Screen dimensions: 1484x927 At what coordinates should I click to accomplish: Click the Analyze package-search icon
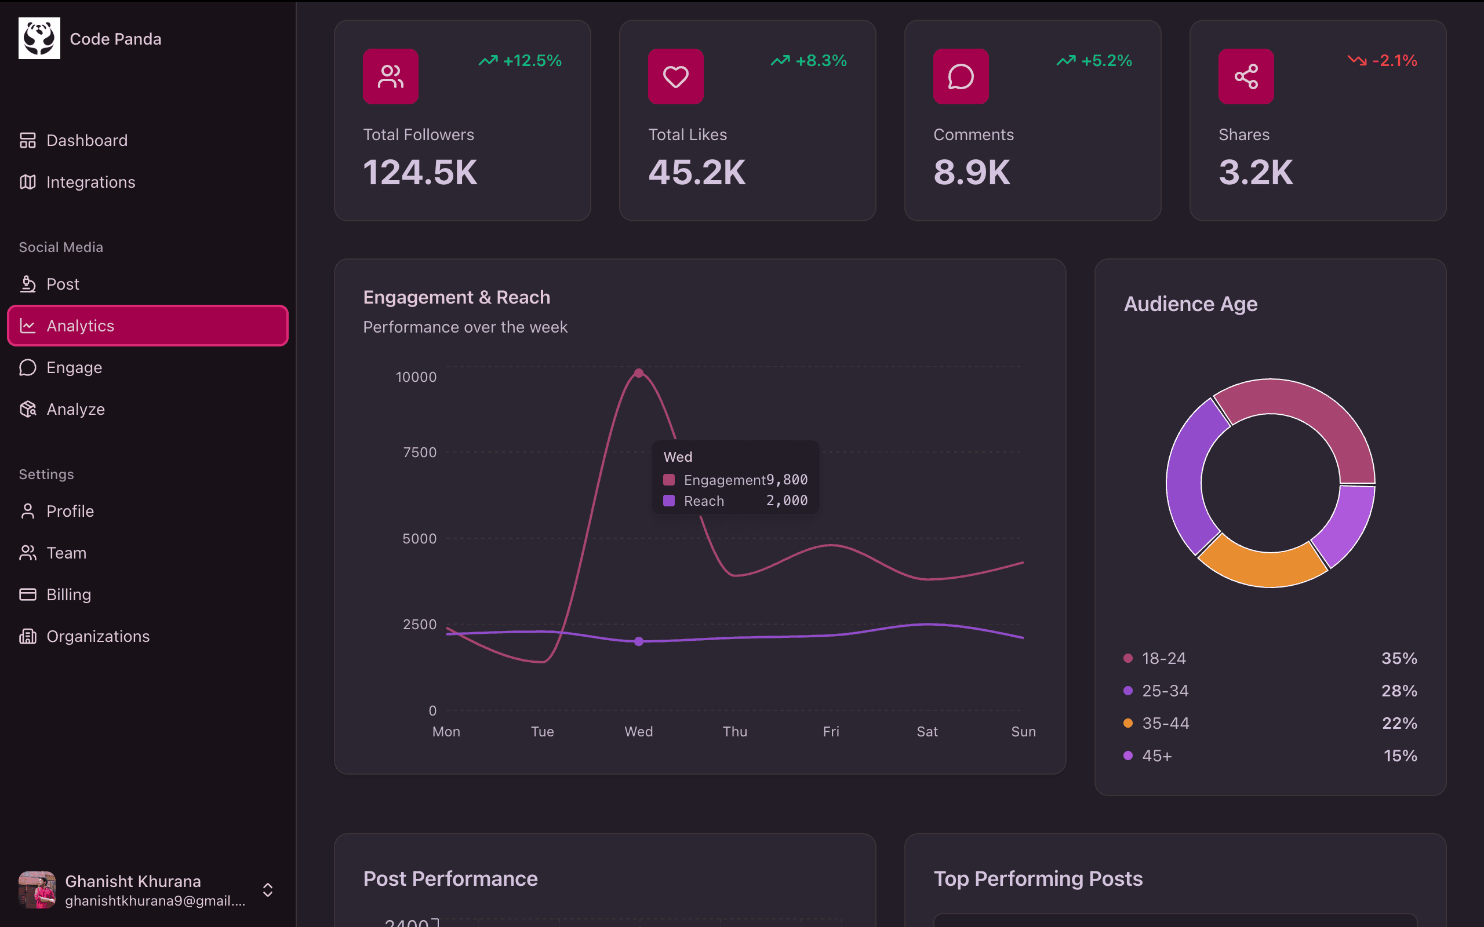point(28,409)
